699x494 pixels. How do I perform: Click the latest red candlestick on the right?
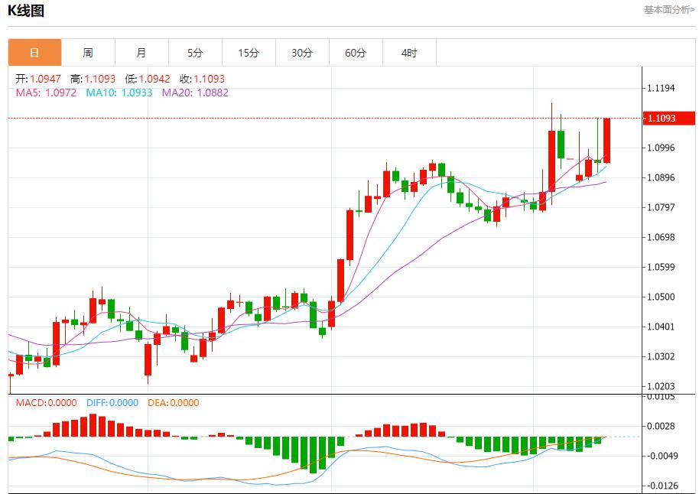606,140
